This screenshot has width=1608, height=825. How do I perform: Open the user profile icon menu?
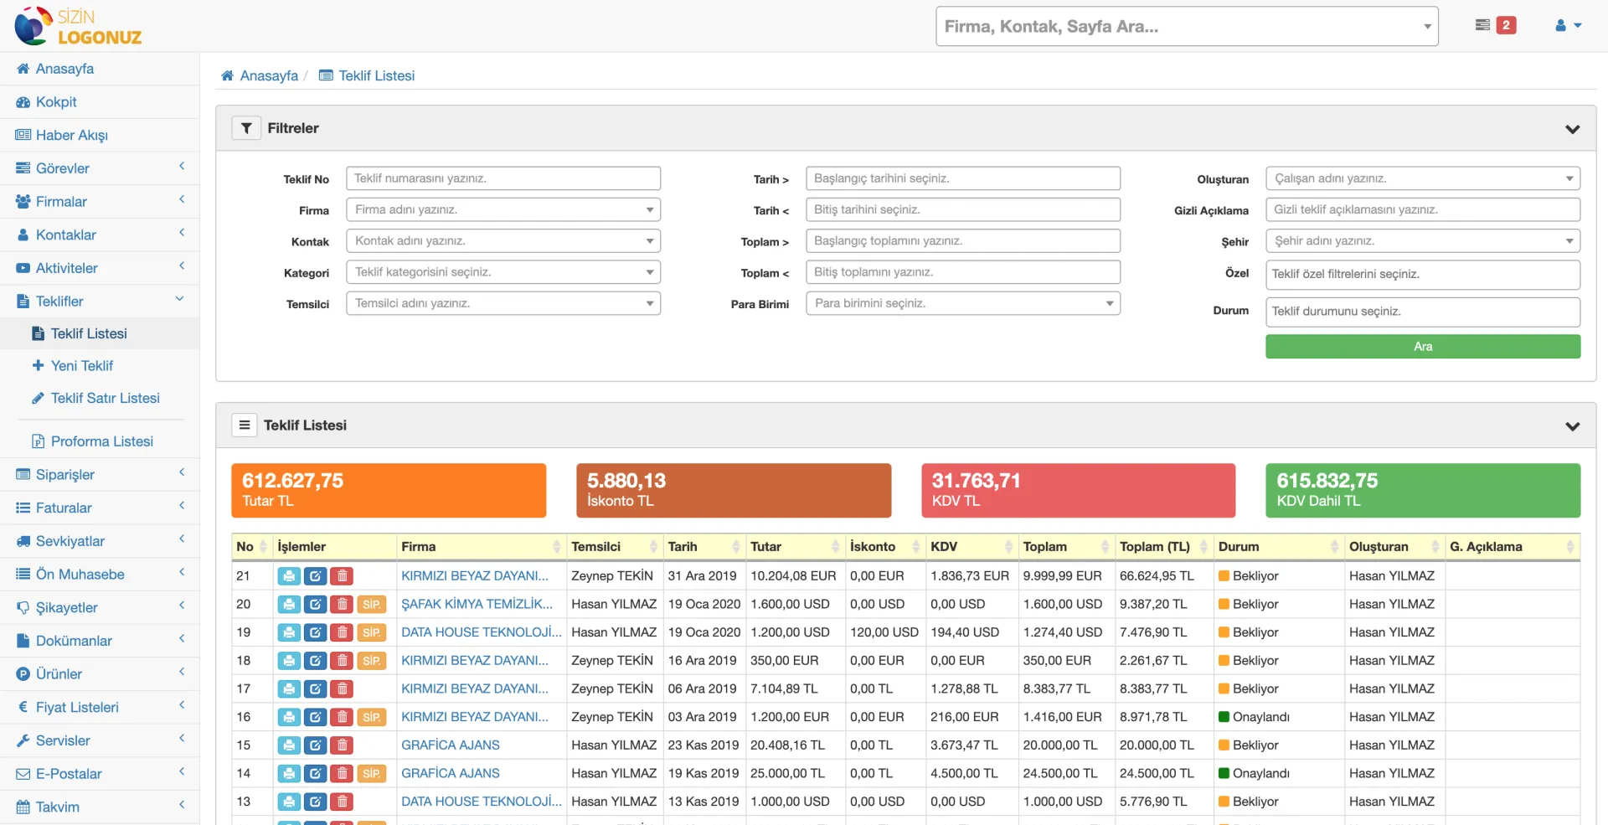1568,25
